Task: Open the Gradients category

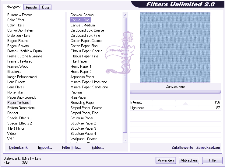Action: pyautogui.click(x=14, y=72)
